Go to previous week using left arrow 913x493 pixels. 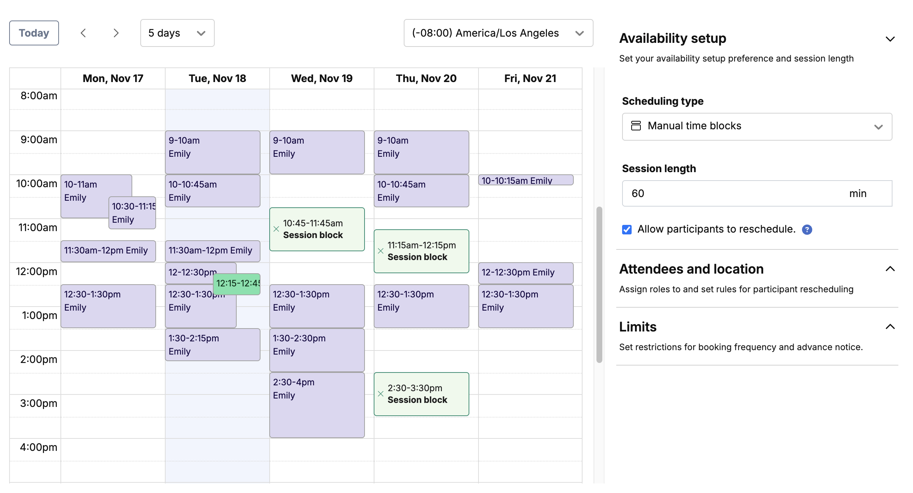[x=83, y=33]
